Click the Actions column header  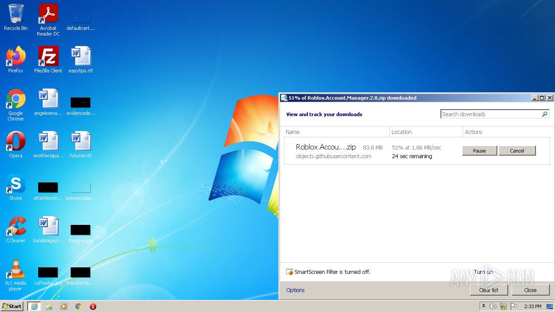point(506,132)
